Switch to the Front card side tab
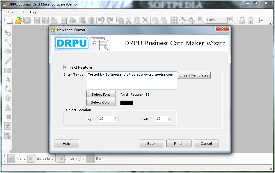This screenshot has height=173, width=275. (x=16, y=158)
